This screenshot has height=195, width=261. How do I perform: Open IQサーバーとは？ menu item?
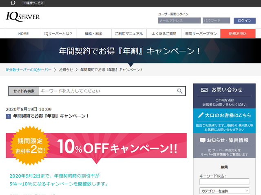tap(58, 34)
